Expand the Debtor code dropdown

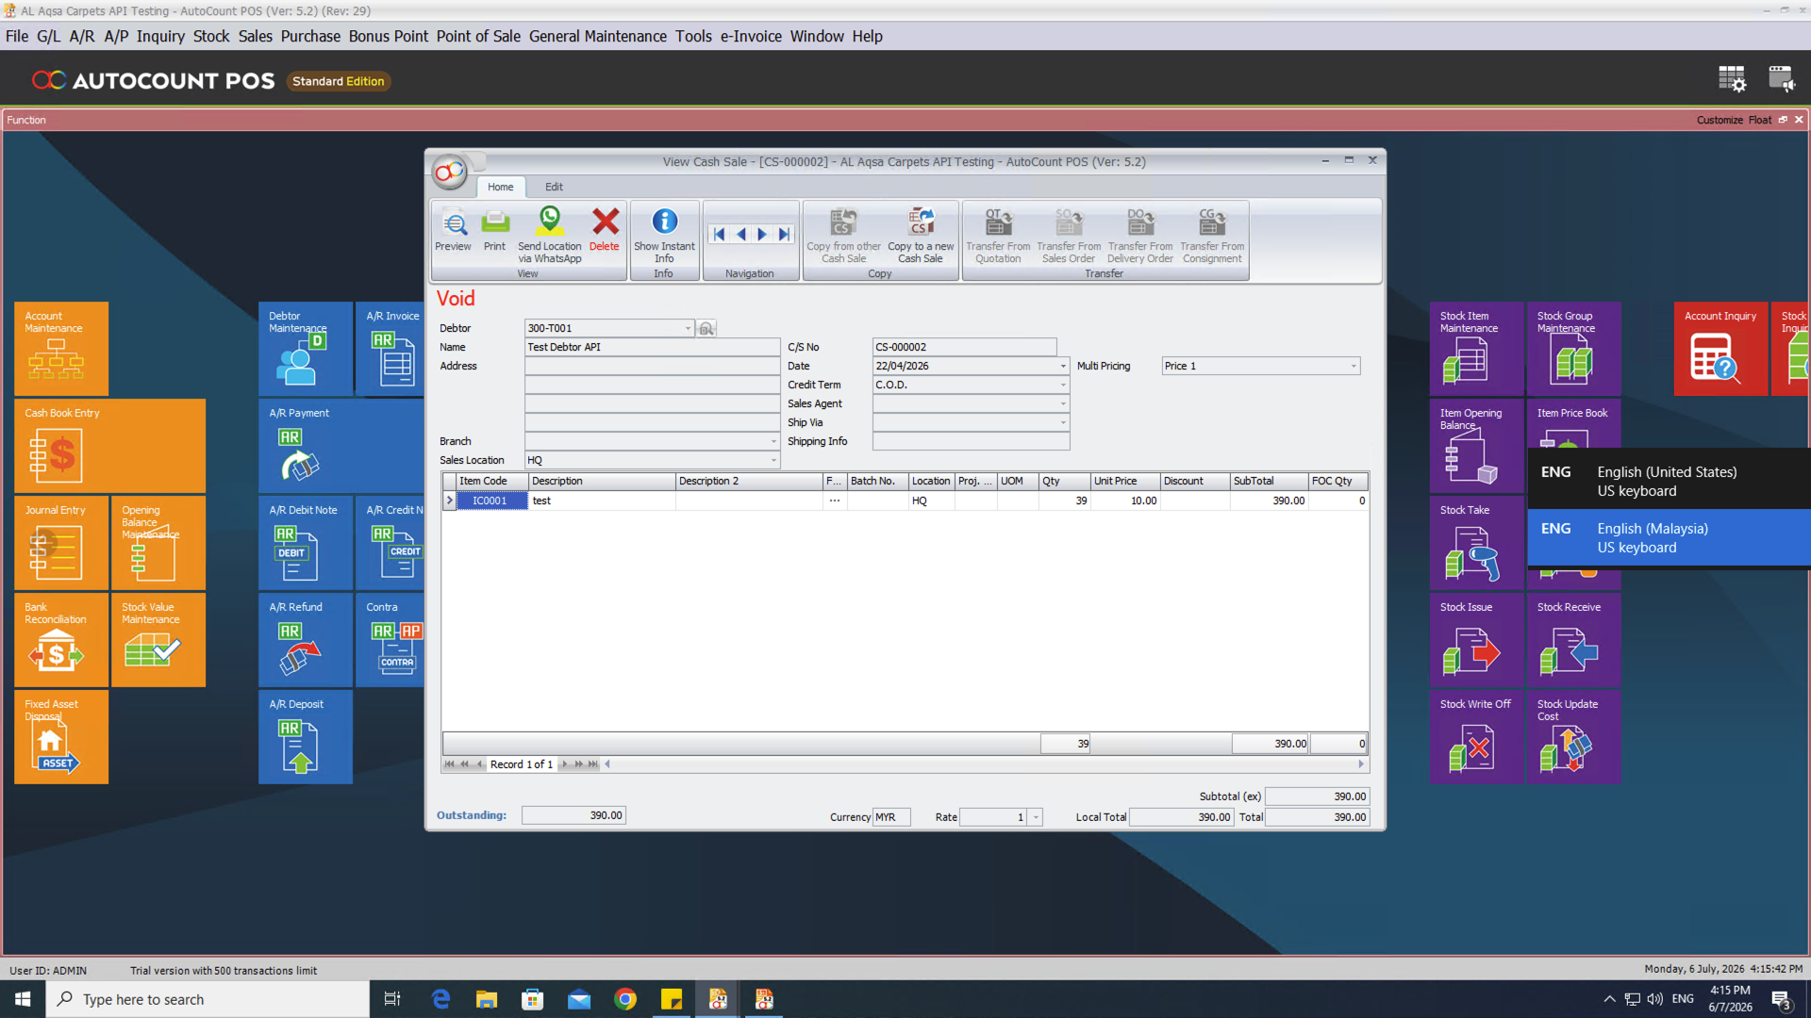tap(688, 328)
